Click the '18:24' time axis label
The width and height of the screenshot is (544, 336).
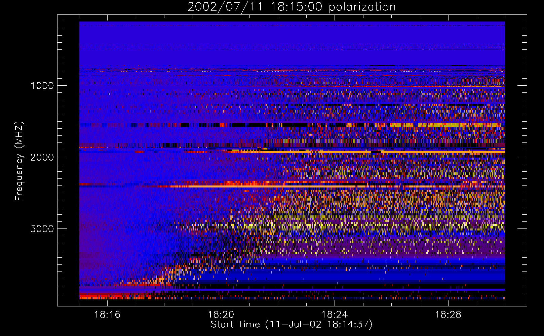(x=335, y=315)
